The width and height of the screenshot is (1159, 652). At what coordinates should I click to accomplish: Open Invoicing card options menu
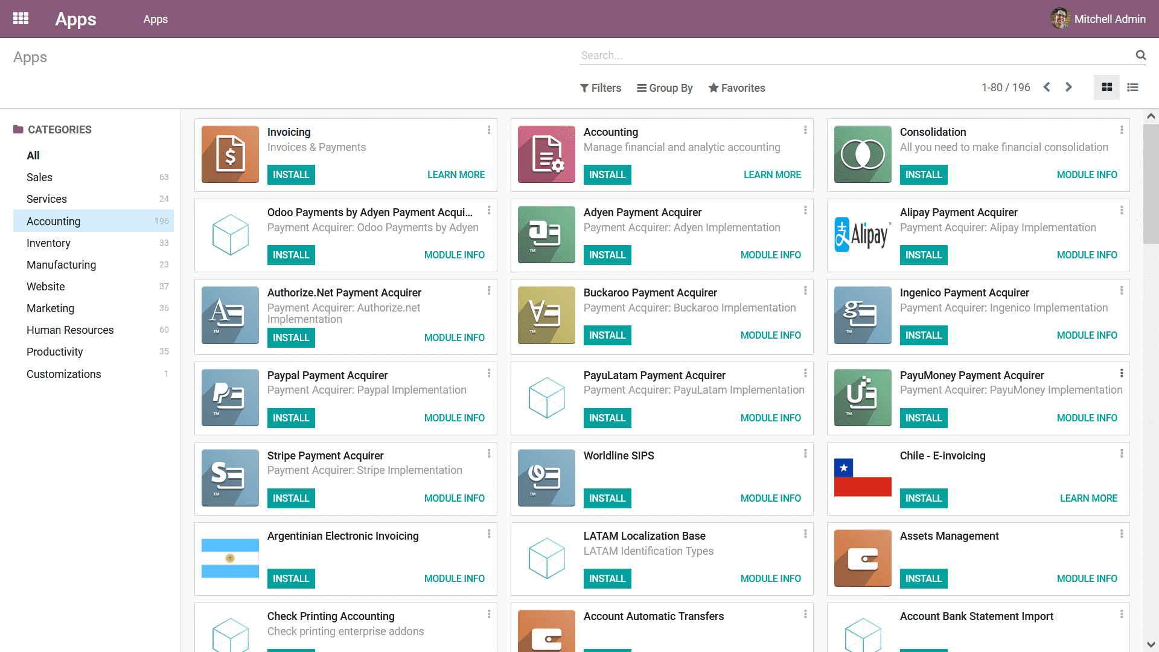(489, 130)
